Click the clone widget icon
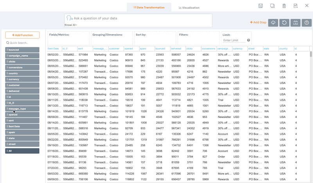 coord(272,6)
